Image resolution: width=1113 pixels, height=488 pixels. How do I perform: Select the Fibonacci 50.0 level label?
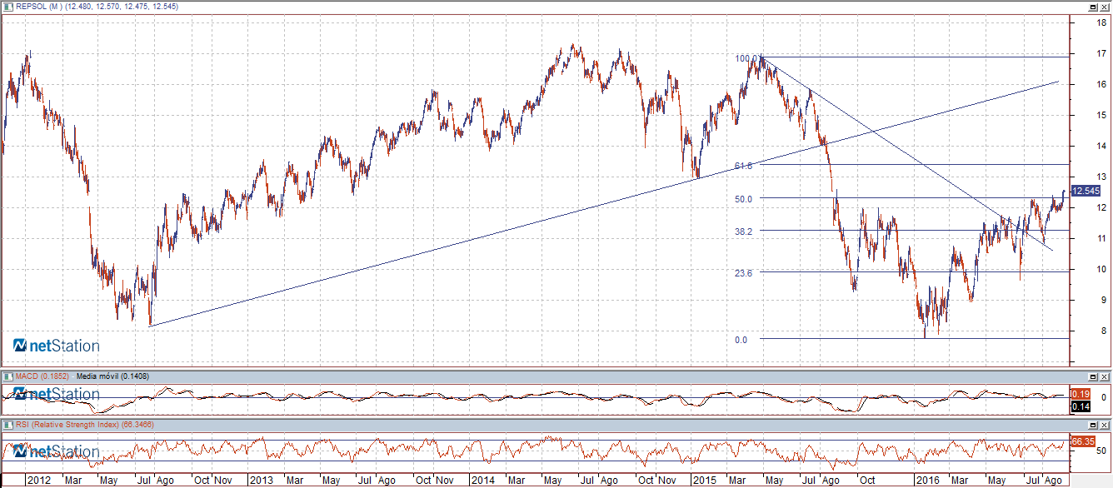click(x=743, y=198)
